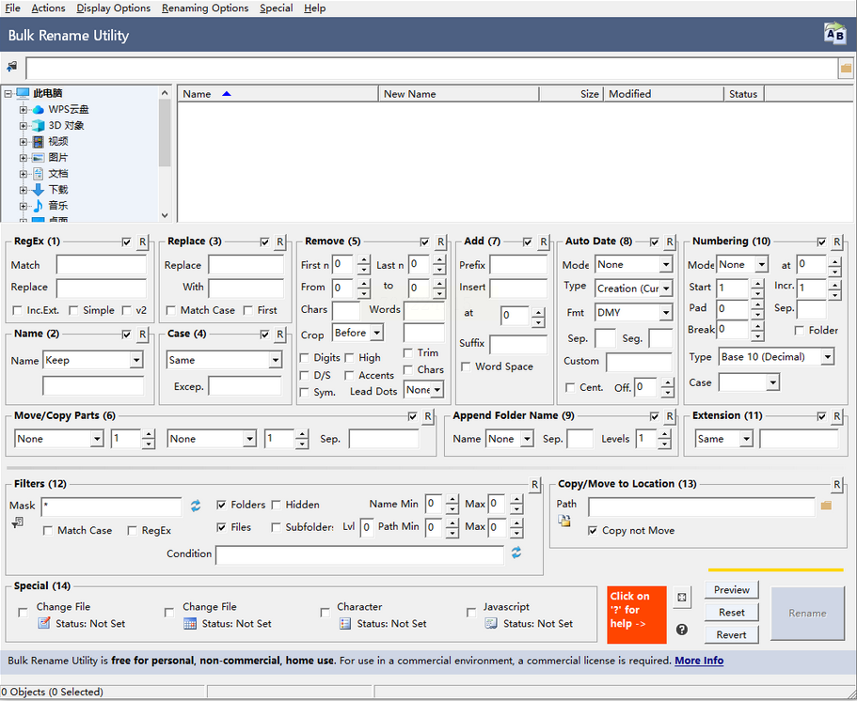Viewport: 857px width, 701px height.
Task: Browse folder icon for Copy/Move Path
Action: point(826,506)
